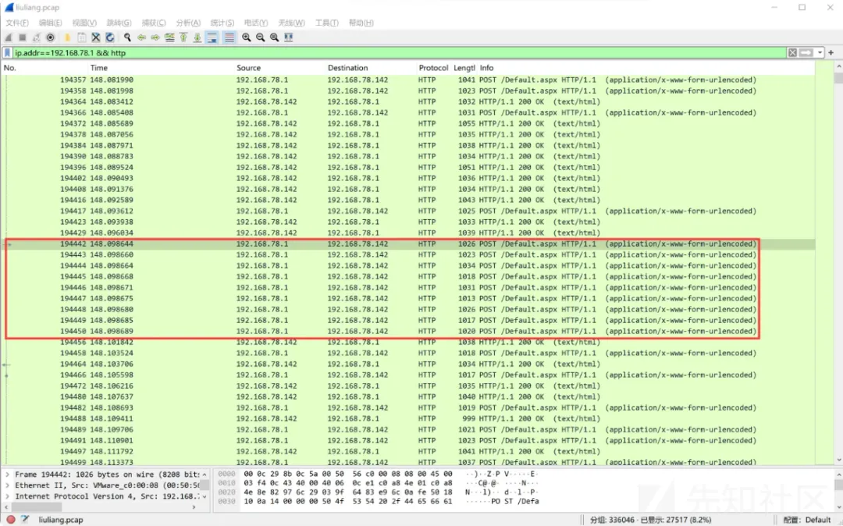Click into the display filter field
The image size is (843, 526).
tap(390, 53)
